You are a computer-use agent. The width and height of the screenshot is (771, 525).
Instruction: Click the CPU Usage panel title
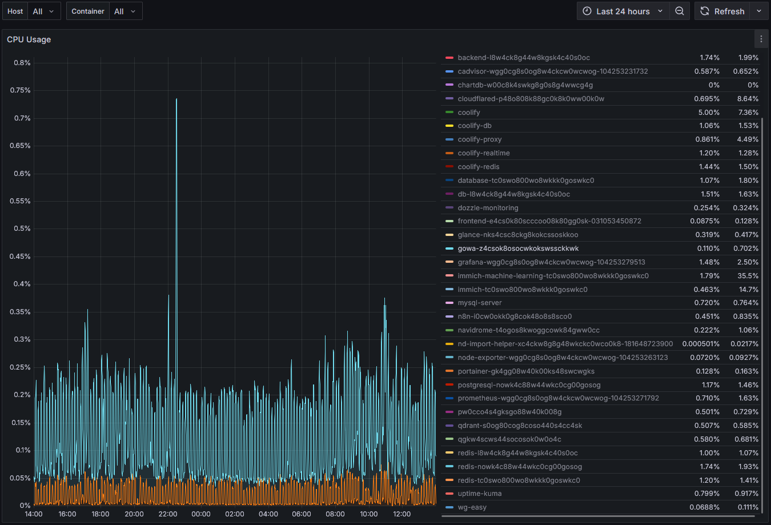pos(29,39)
